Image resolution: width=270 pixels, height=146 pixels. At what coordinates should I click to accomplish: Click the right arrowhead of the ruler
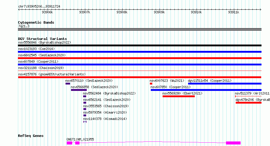[261, 10]
